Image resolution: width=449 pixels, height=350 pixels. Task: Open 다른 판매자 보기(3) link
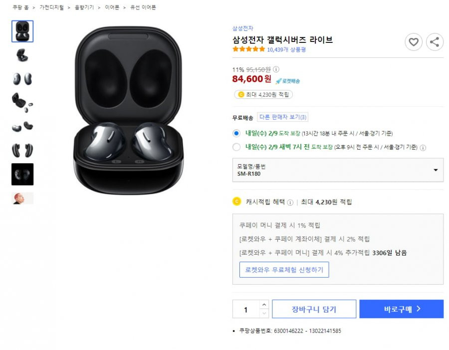(x=283, y=117)
